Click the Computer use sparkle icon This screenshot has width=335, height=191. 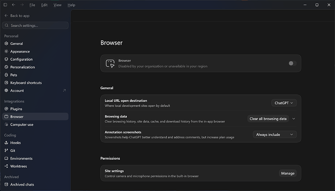[x=6, y=125]
